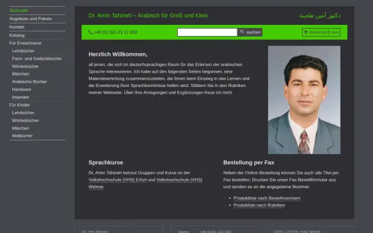The height and width of the screenshot is (233, 373).
Task: Open Malbücher for children
Action: point(22,135)
